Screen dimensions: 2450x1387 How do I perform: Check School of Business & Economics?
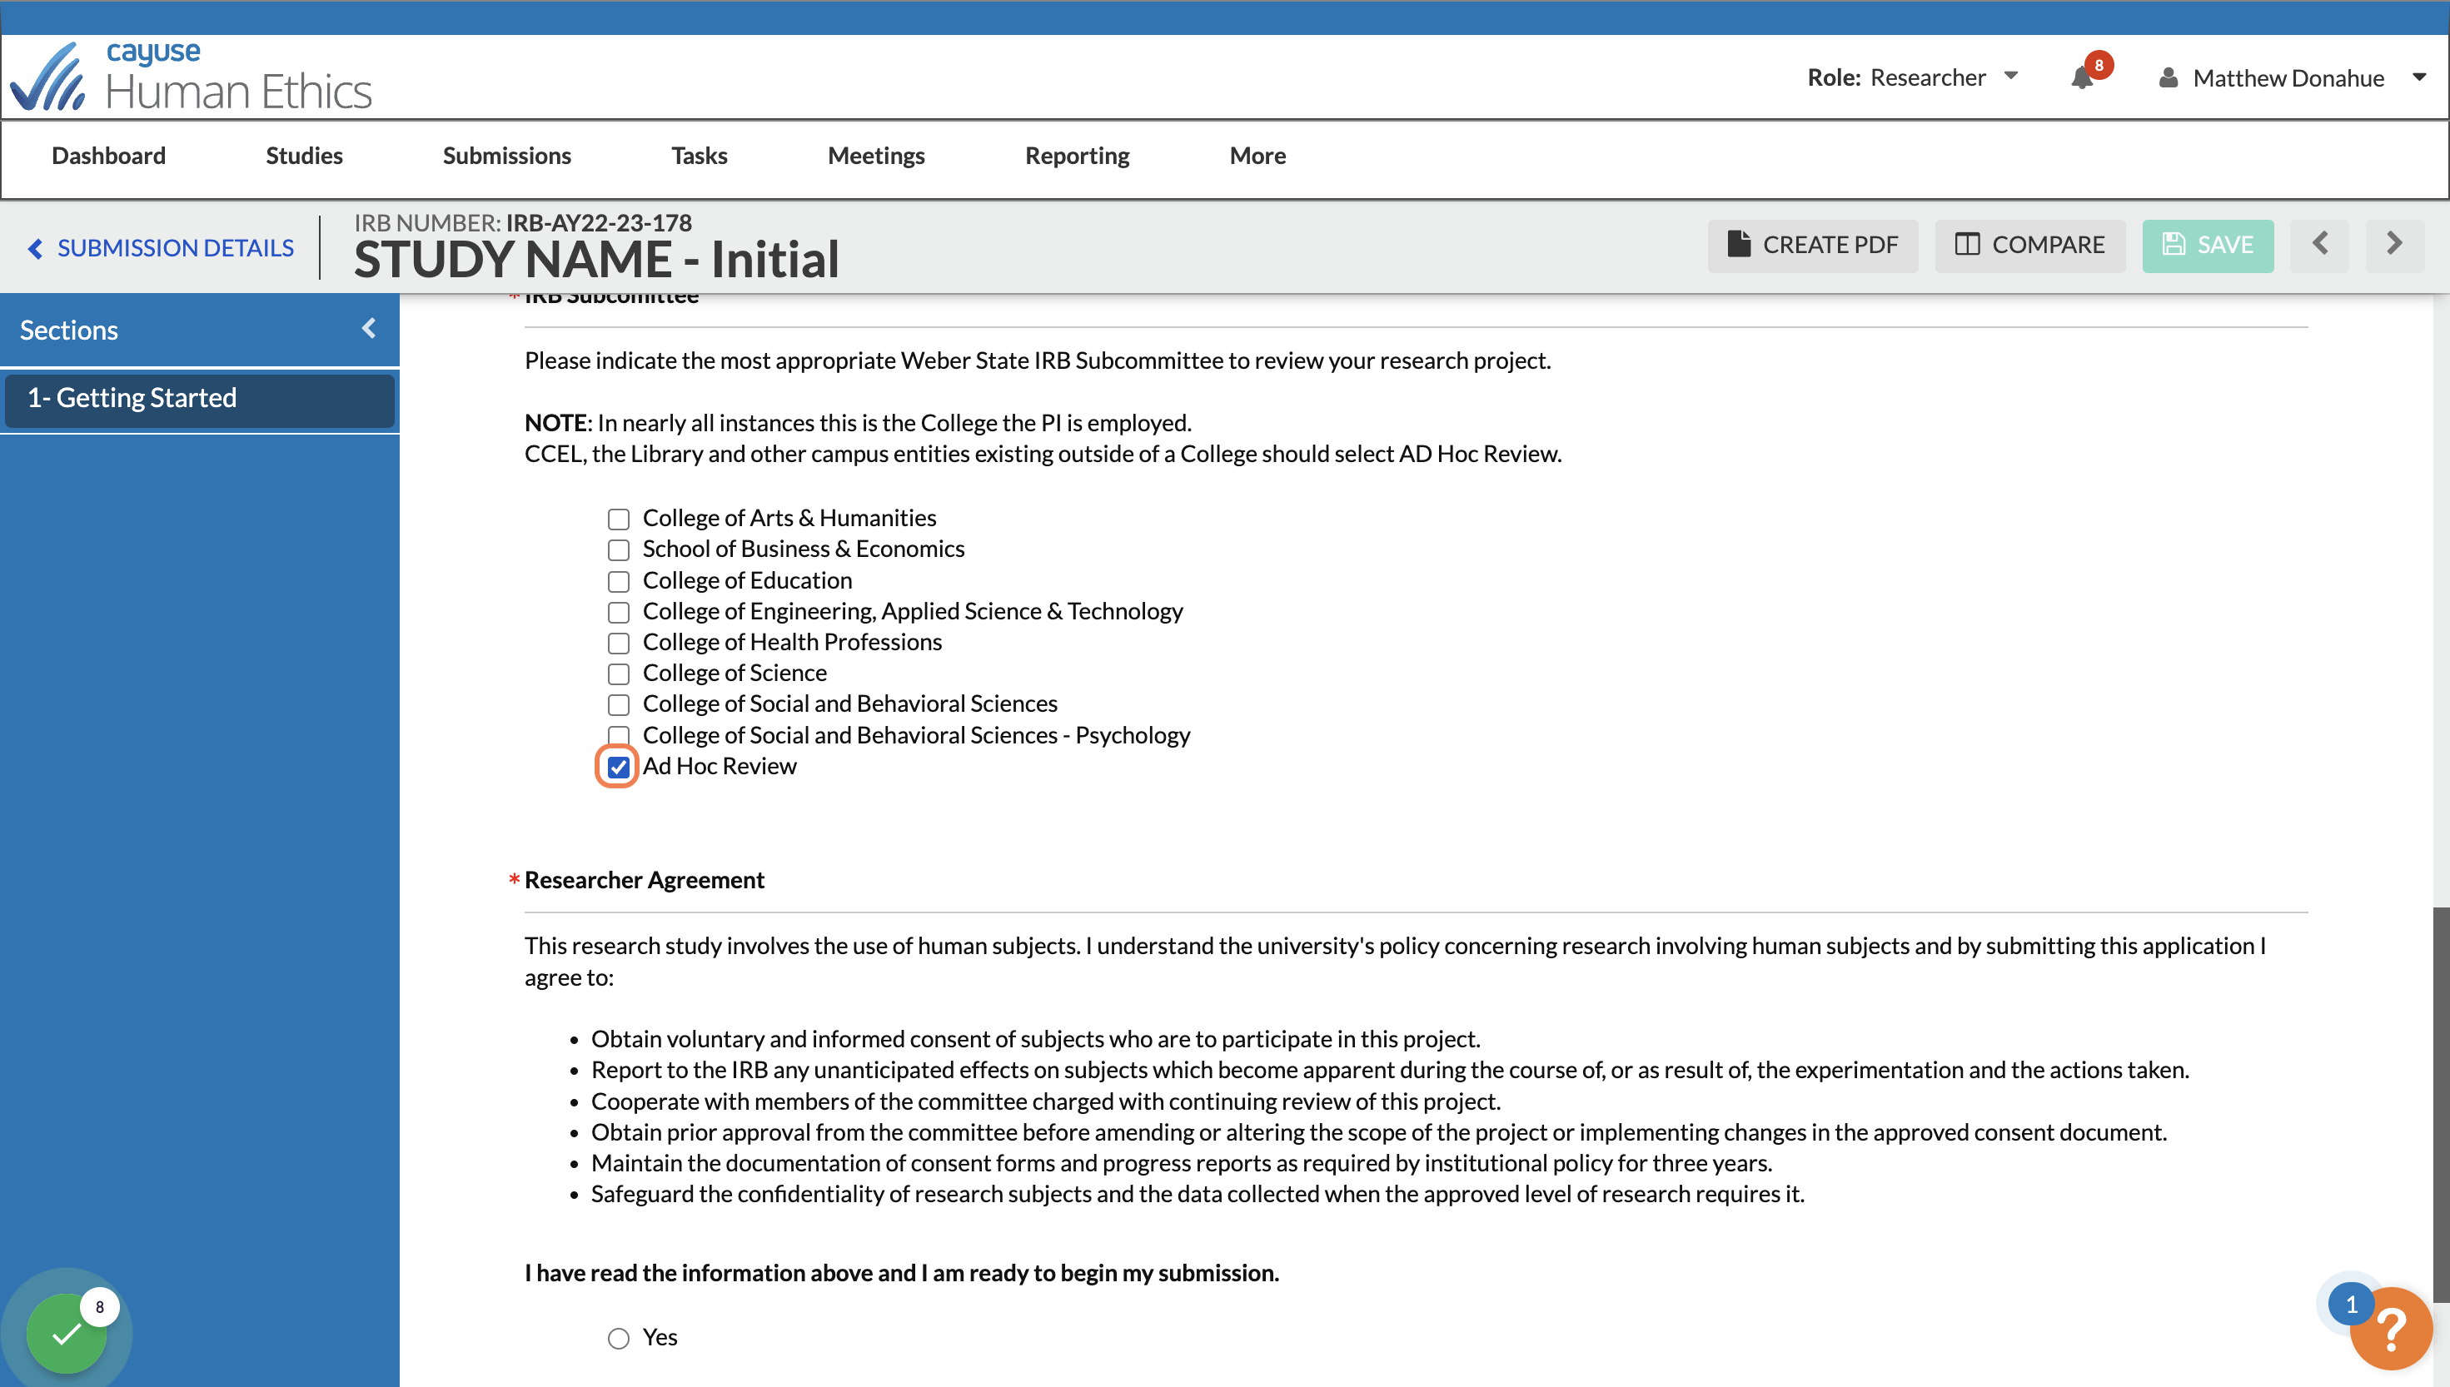coord(618,549)
